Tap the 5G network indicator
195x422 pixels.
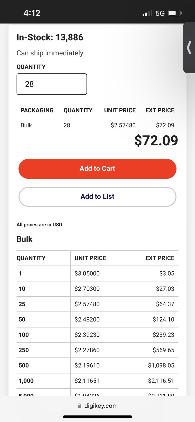160,13
